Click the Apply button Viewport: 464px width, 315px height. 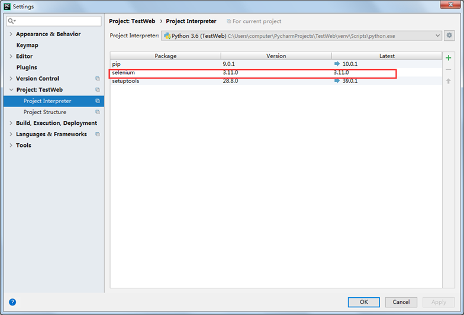click(x=439, y=302)
